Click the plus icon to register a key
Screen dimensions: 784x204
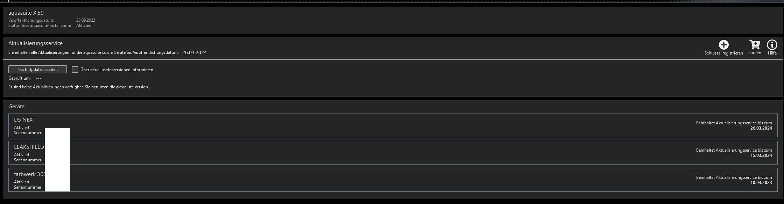[723, 45]
